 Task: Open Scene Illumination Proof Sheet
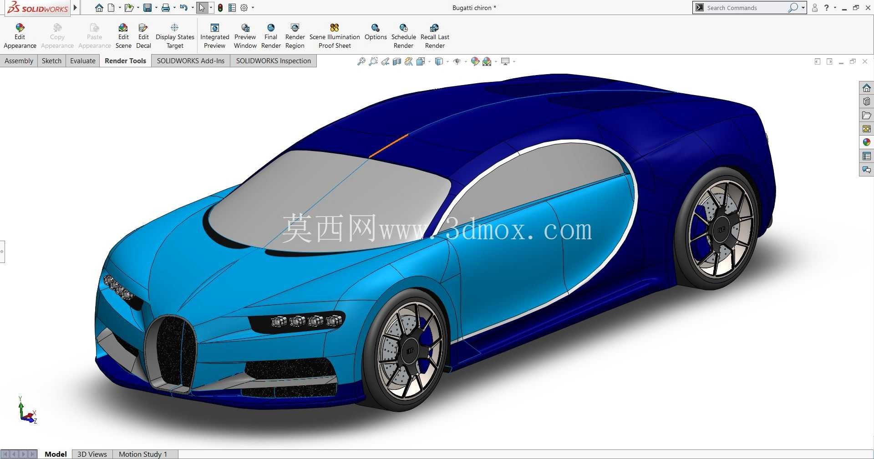(335, 36)
